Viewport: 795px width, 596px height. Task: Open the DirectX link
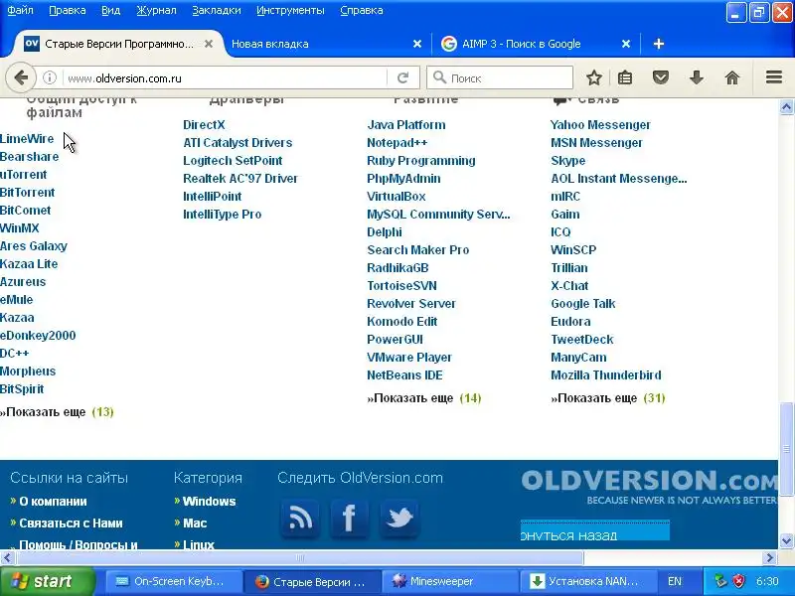[204, 125]
